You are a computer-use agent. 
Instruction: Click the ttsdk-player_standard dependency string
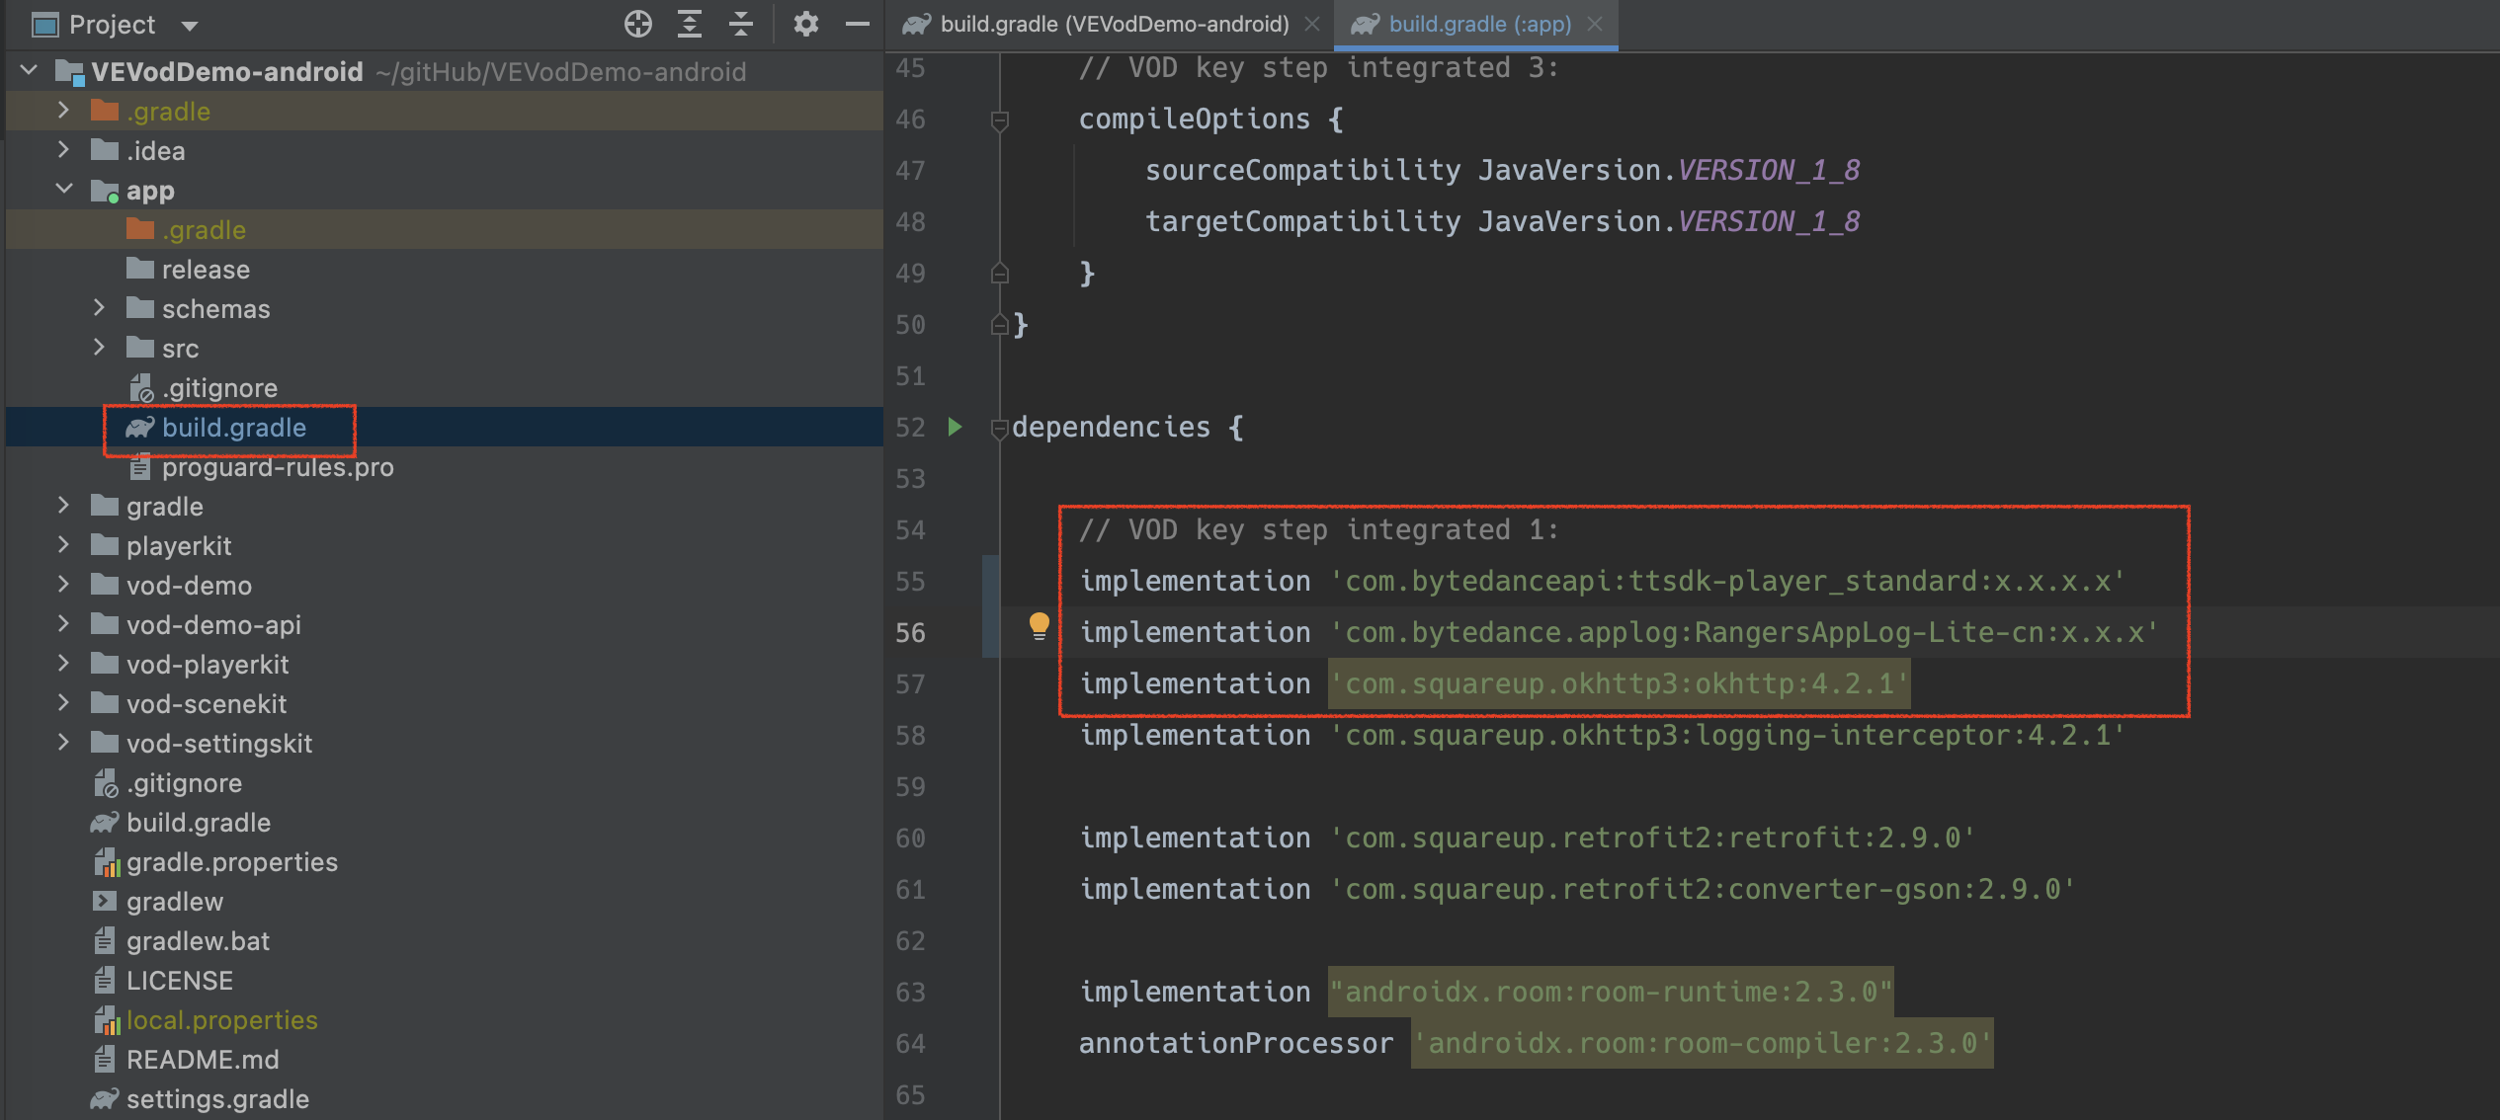1726,582
